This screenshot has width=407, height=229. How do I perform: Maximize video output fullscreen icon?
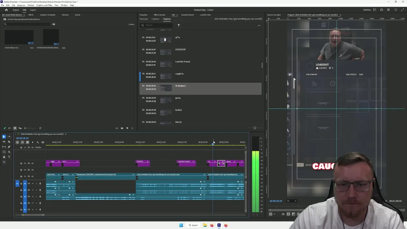(402, 10)
